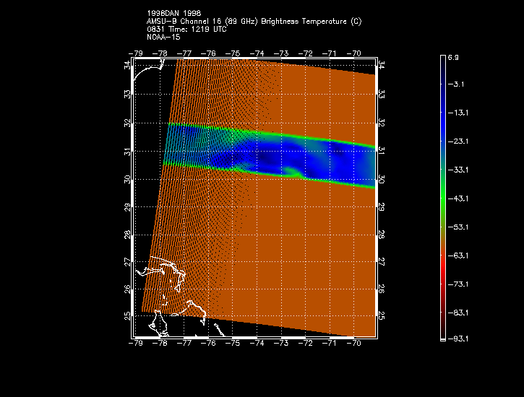The image size is (524, 397).
Task: Click the '25' latitude label on left axis
Action: tap(127, 316)
